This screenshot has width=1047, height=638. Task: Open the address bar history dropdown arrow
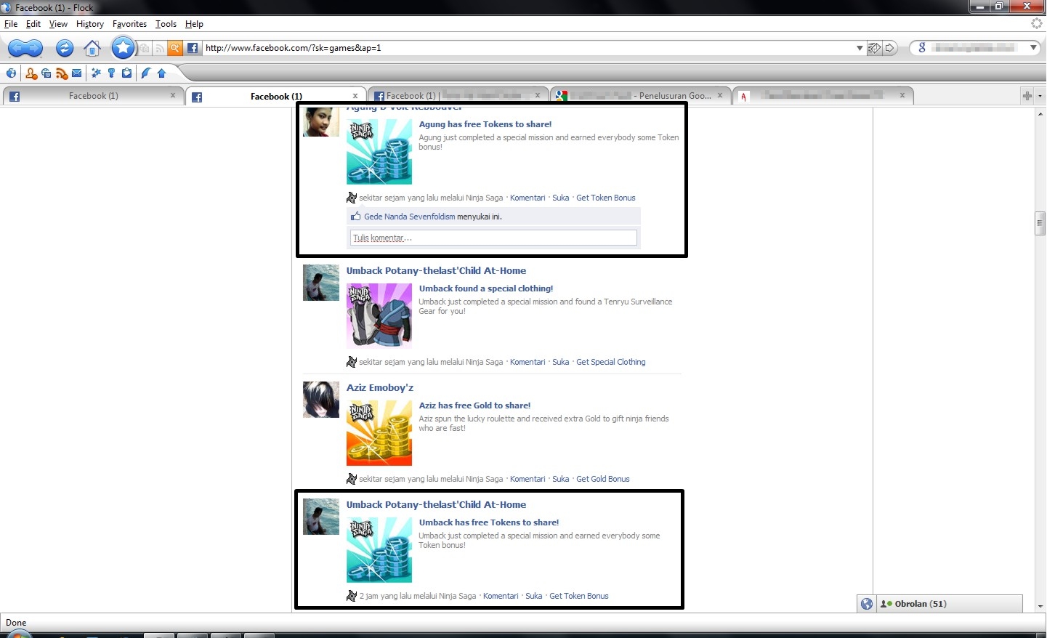tap(860, 48)
